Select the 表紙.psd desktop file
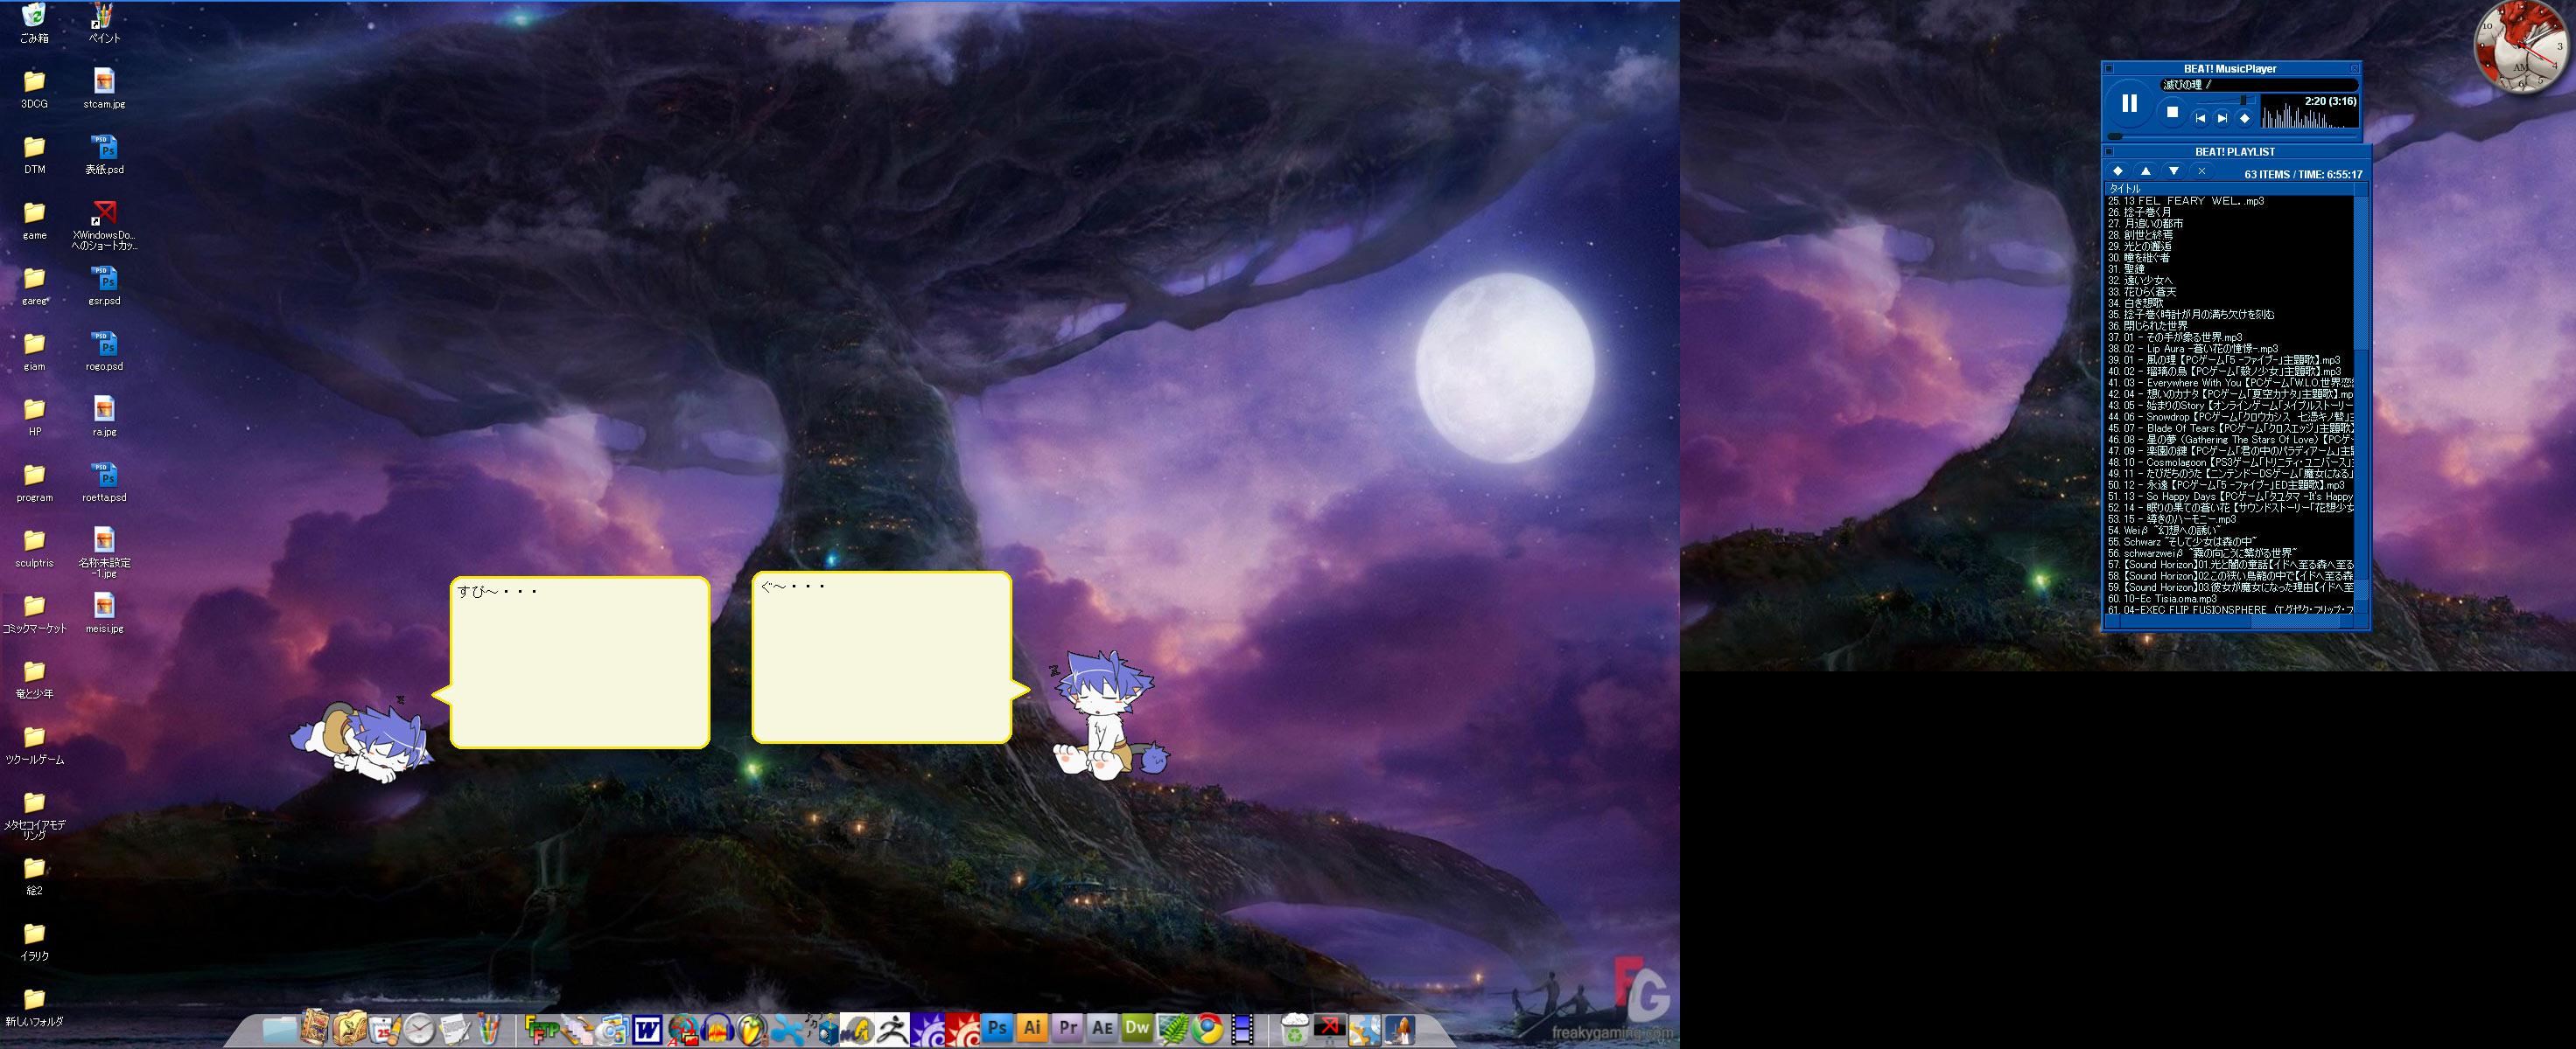The height and width of the screenshot is (1049, 2576). click(104, 154)
